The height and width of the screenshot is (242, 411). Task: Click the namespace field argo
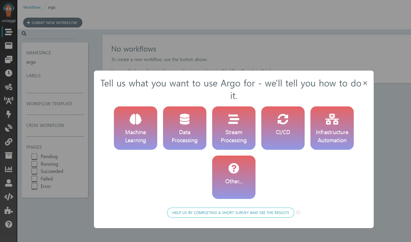coord(55,62)
